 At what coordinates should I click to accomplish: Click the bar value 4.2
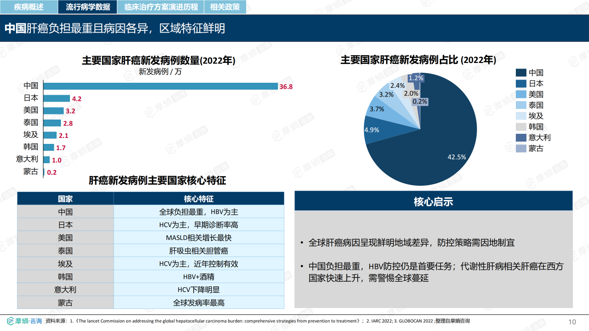click(x=77, y=99)
